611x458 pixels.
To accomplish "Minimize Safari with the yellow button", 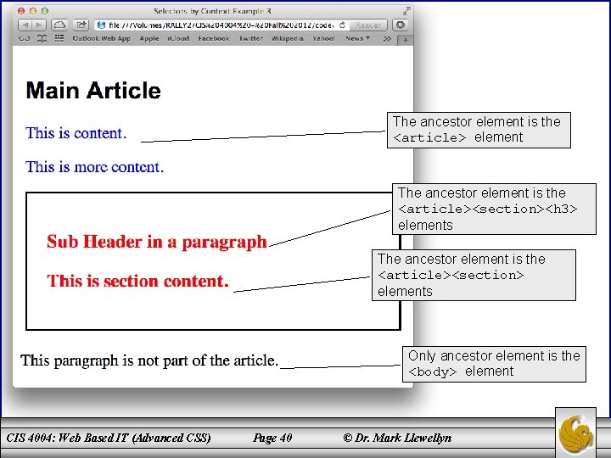I will coord(33,11).
